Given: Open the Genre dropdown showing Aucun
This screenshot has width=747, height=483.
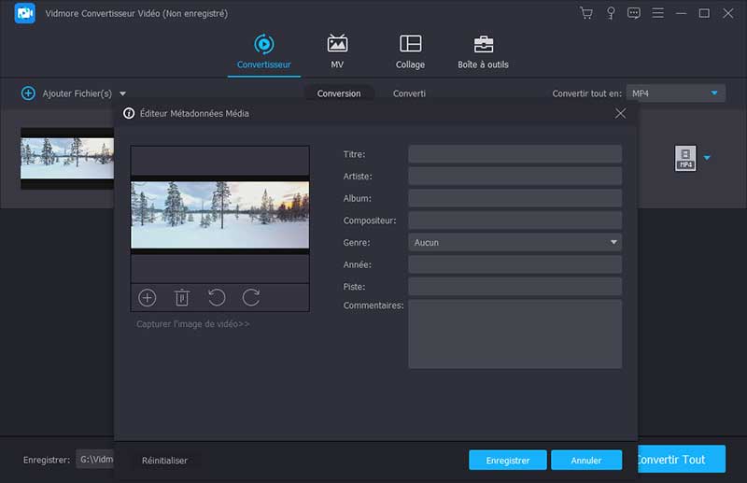Looking at the screenshot, I should pos(514,242).
